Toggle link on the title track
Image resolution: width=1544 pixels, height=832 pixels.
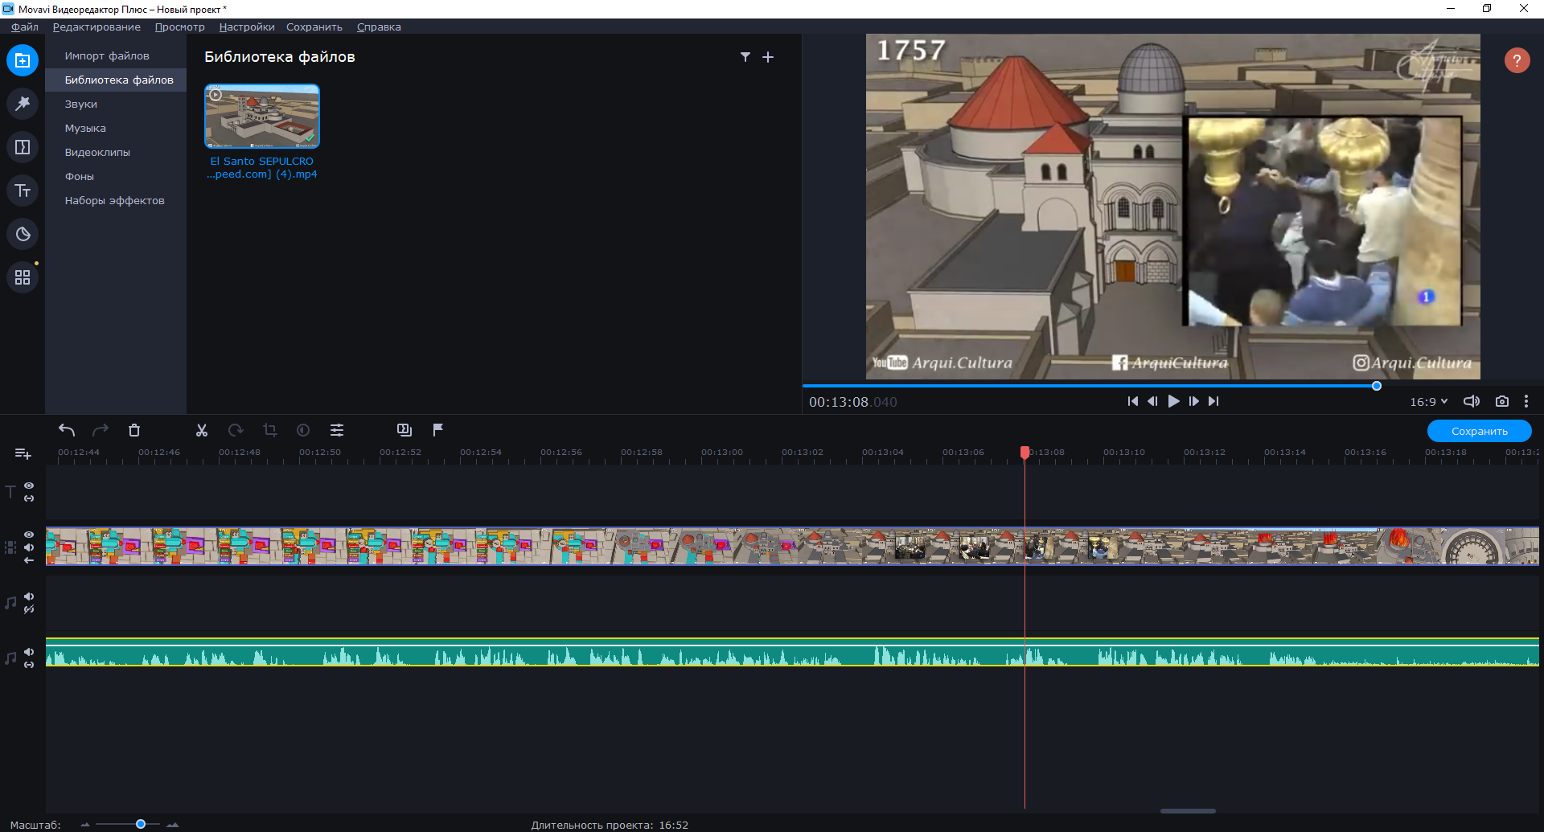[29, 498]
